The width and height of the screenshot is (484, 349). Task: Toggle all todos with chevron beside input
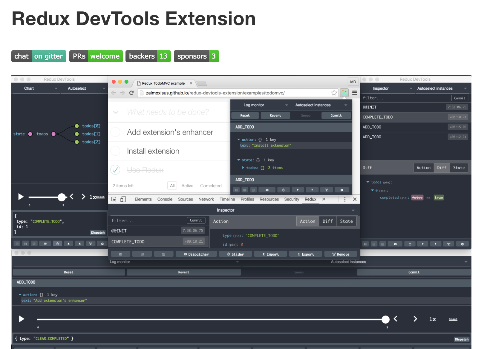click(x=116, y=112)
